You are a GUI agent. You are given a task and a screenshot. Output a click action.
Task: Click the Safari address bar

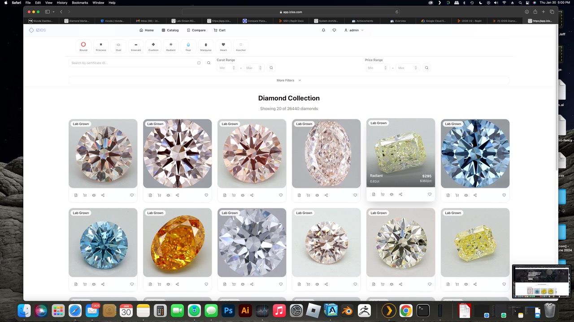(291, 12)
